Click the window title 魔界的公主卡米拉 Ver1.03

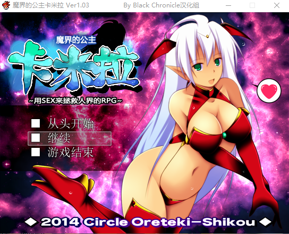pos(51,5)
